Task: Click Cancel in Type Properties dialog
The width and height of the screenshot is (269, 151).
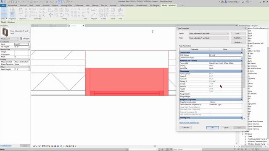Action: coord(226,128)
